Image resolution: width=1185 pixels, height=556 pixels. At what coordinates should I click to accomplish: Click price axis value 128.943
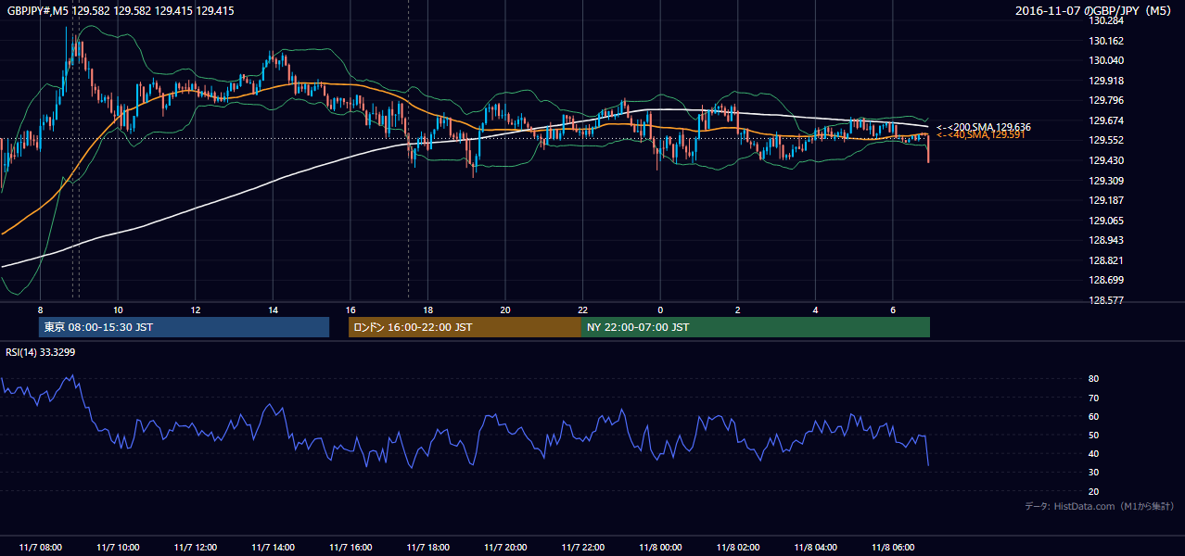(1106, 240)
